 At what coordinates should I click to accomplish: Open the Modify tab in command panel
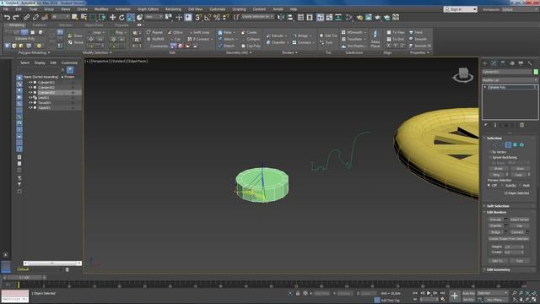click(494, 63)
